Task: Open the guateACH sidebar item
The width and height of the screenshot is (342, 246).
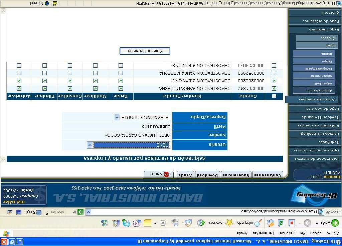Action: point(314,13)
